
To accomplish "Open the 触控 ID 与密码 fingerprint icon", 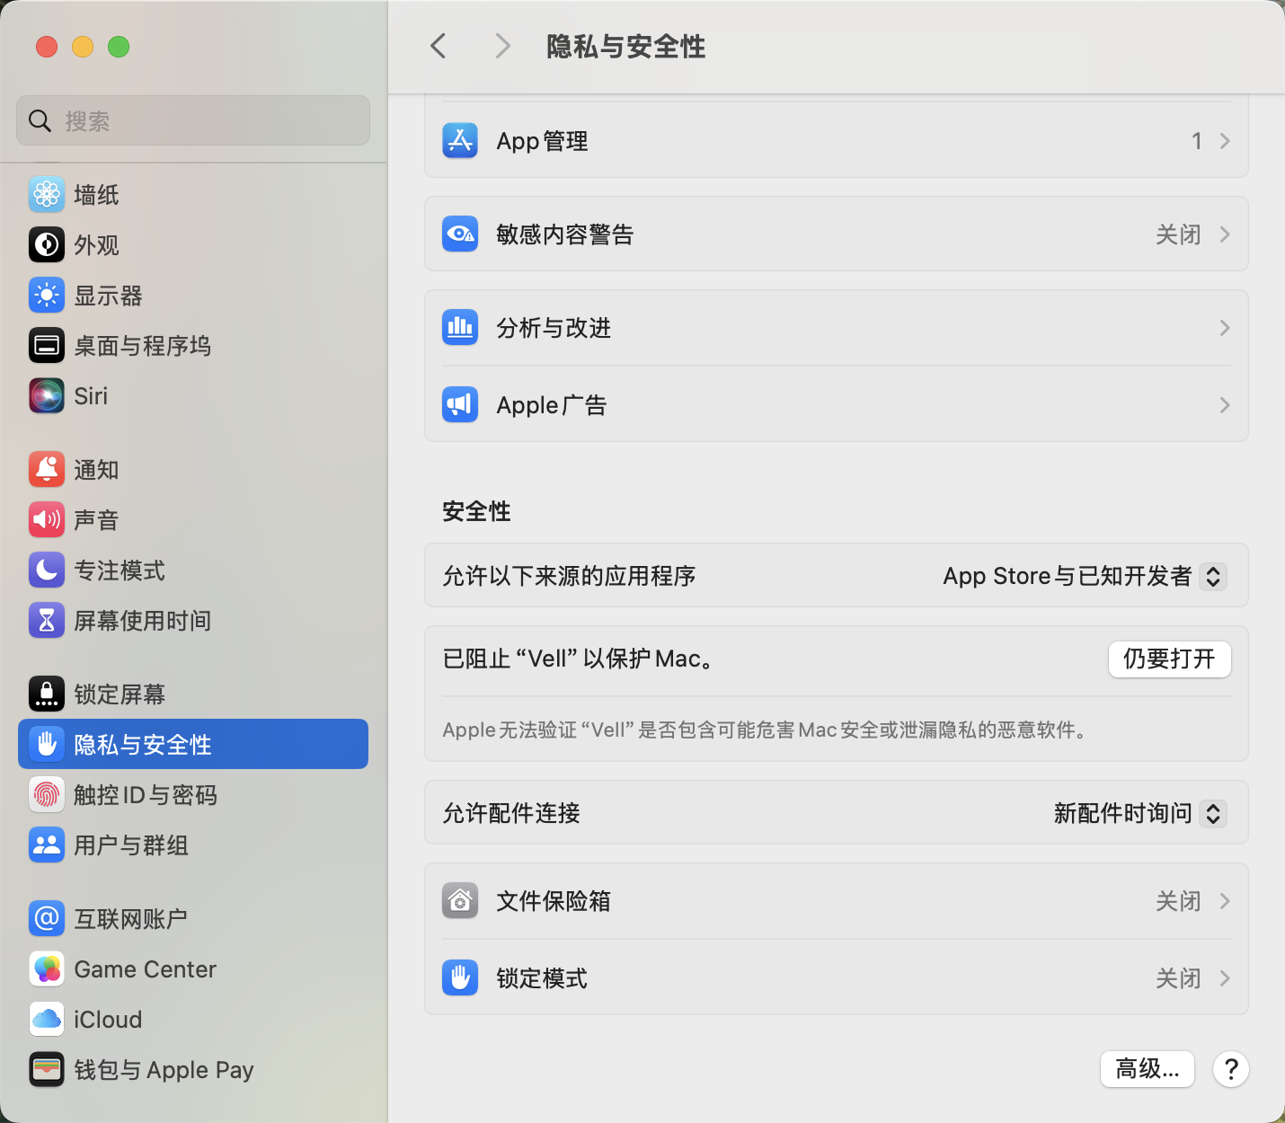I will point(47,795).
